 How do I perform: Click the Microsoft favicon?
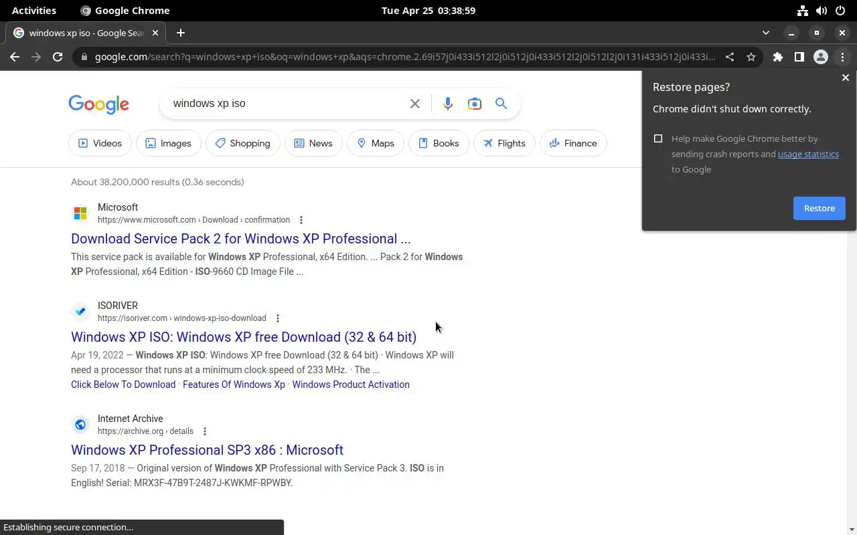(80, 213)
